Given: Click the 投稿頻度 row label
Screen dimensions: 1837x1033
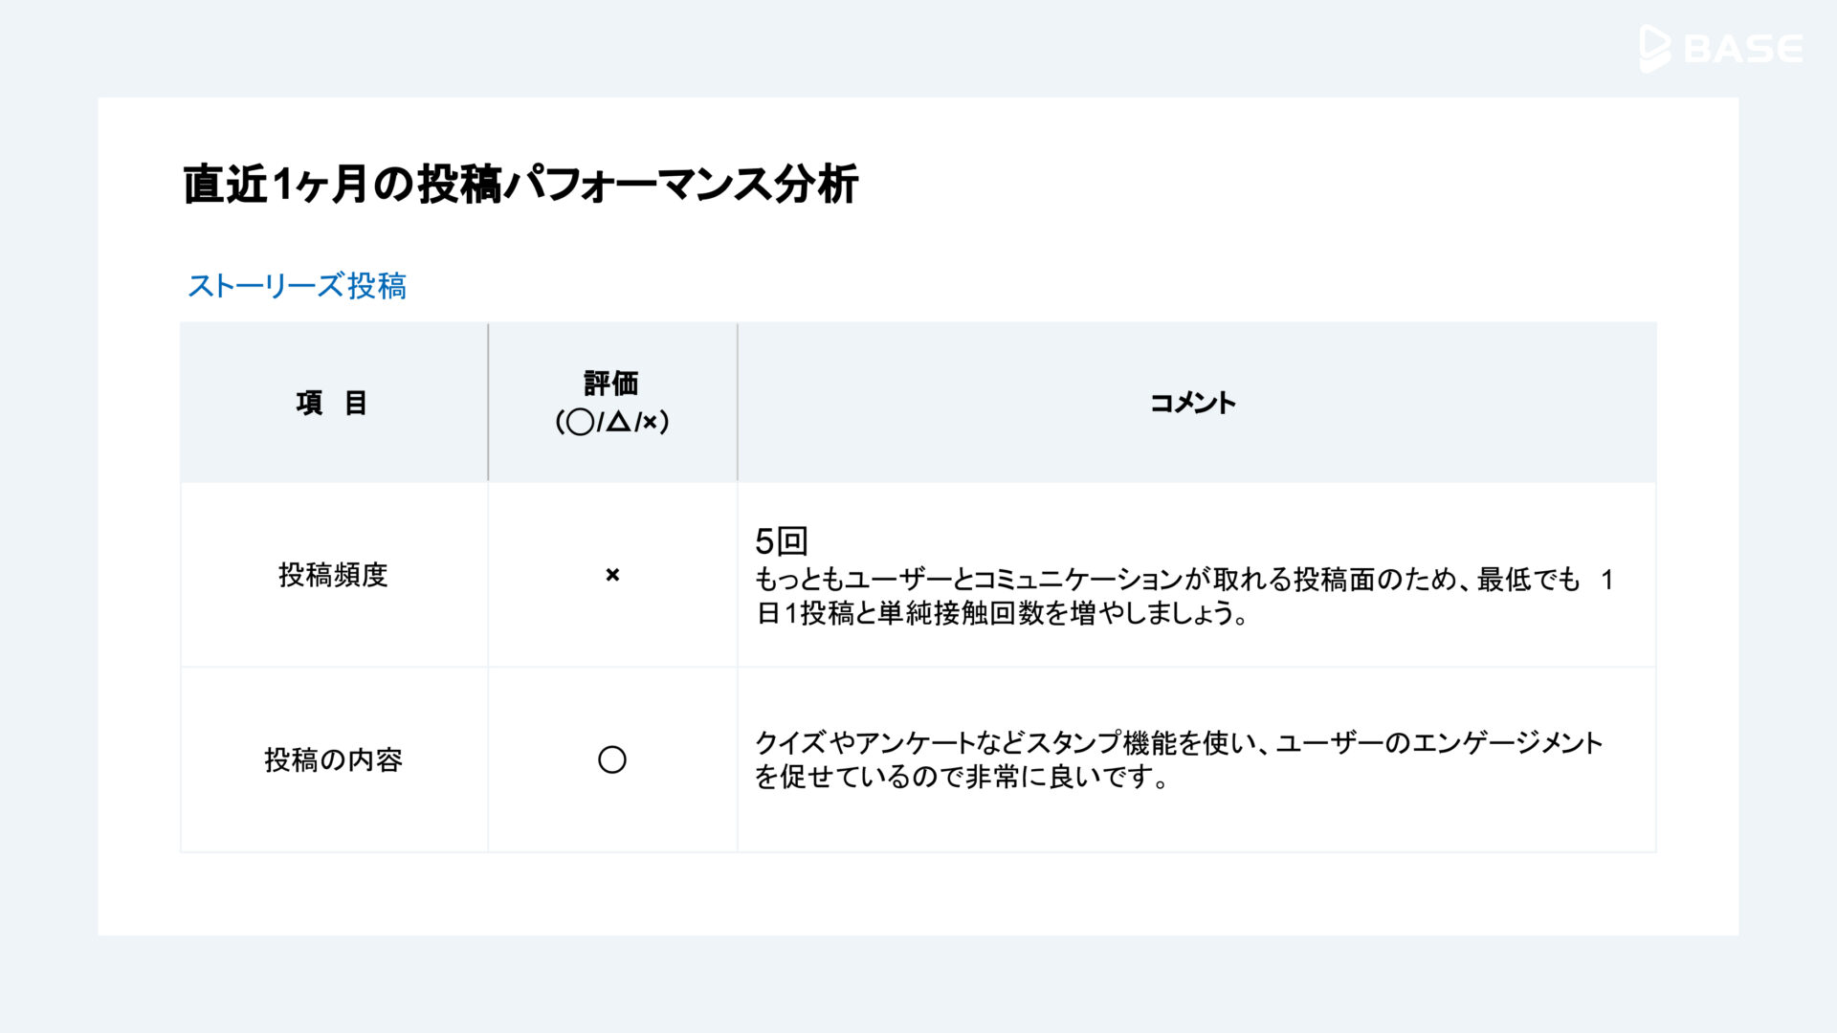Looking at the screenshot, I should tap(333, 575).
